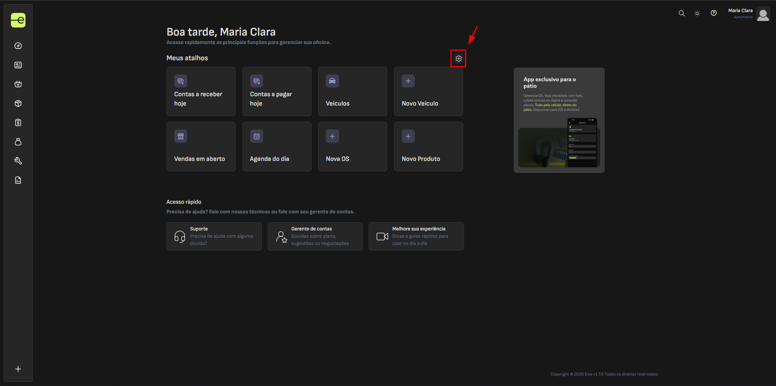The height and width of the screenshot is (386, 776).
Task: Open the help question mark icon
Action: pos(714,13)
